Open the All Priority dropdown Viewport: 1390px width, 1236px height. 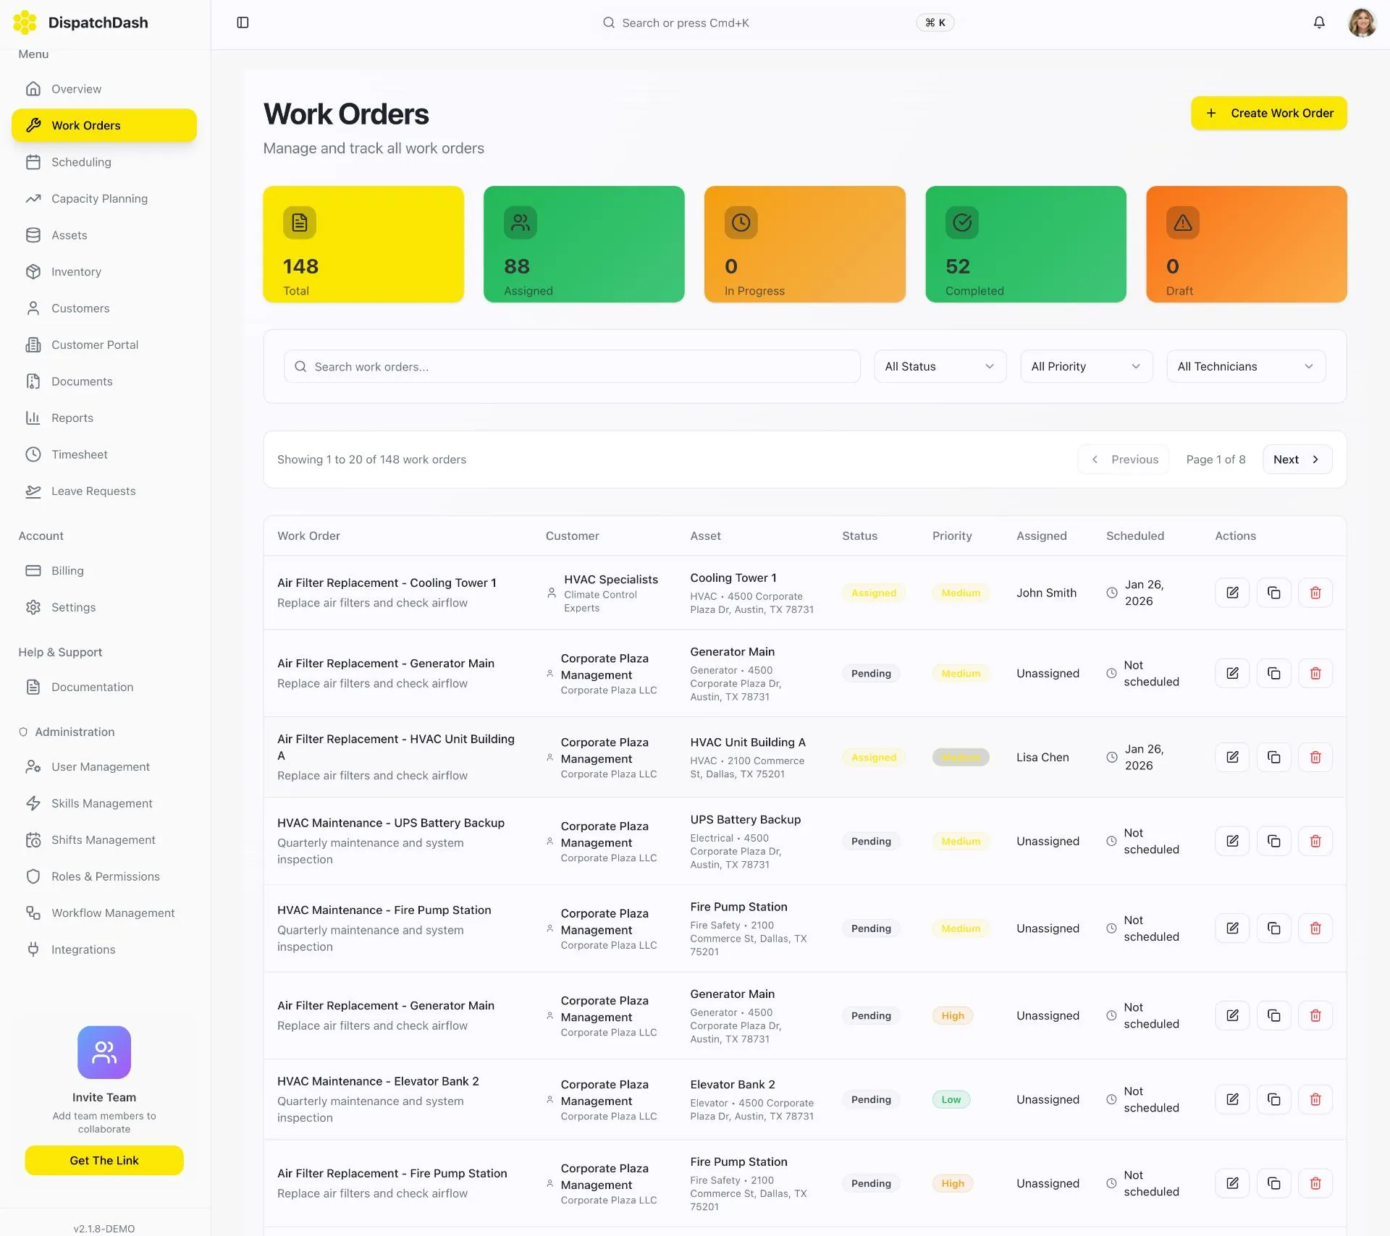point(1086,366)
